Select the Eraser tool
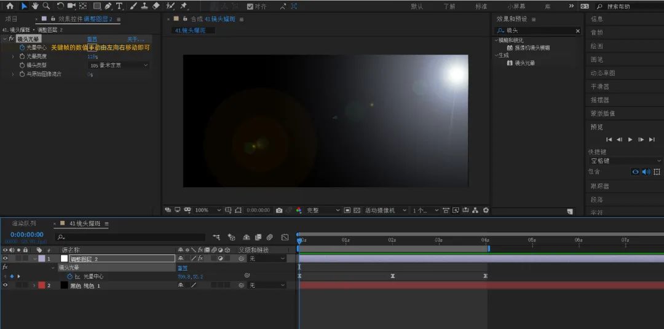The height and width of the screenshot is (329, 664). click(x=156, y=6)
